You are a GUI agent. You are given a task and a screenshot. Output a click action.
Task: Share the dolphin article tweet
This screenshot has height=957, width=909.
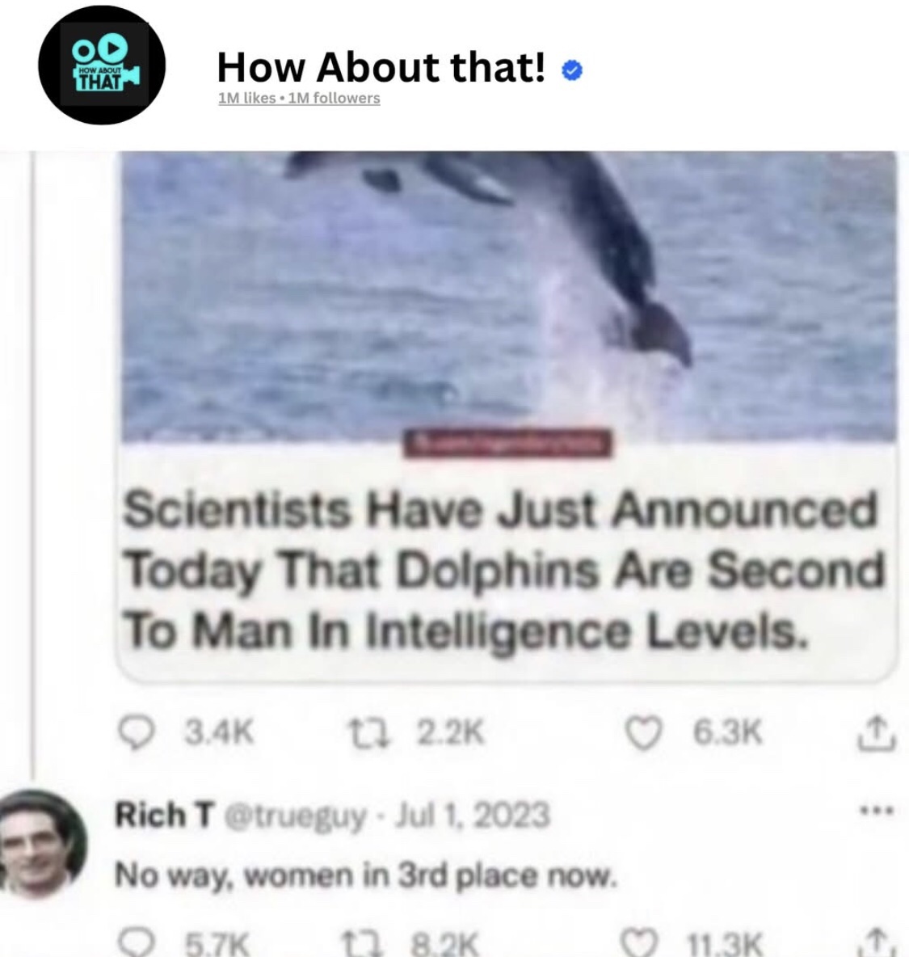[x=876, y=731]
